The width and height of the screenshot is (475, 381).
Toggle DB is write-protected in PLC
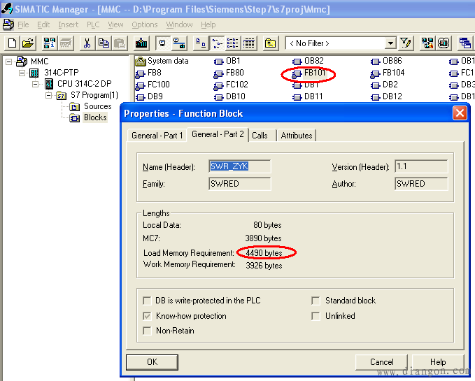147,301
